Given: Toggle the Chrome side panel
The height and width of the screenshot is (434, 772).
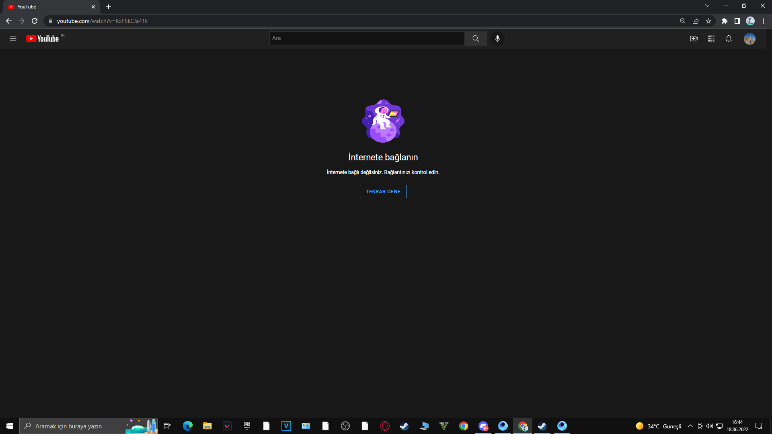Looking at the screenshot, I should tap(737, 21).
